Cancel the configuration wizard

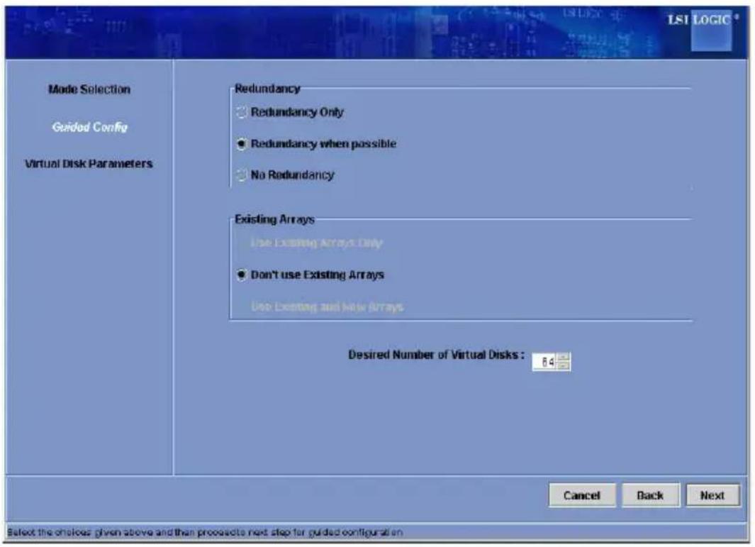(x=581, y=495)
